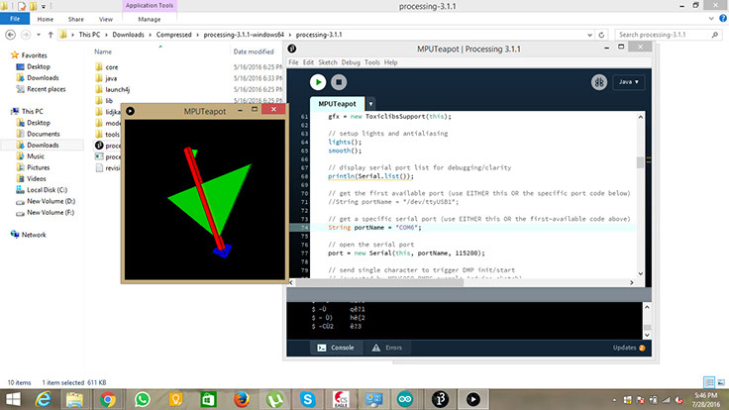Open Google Chrome from taskbar
Viewport: 729px width, 410px height.
[x=107, y=400]
